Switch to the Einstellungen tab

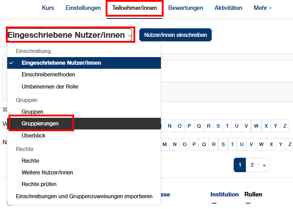pos(82,8)
